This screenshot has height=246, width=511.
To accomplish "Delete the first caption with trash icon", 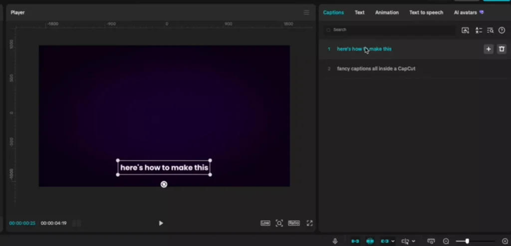I will 502,49.
